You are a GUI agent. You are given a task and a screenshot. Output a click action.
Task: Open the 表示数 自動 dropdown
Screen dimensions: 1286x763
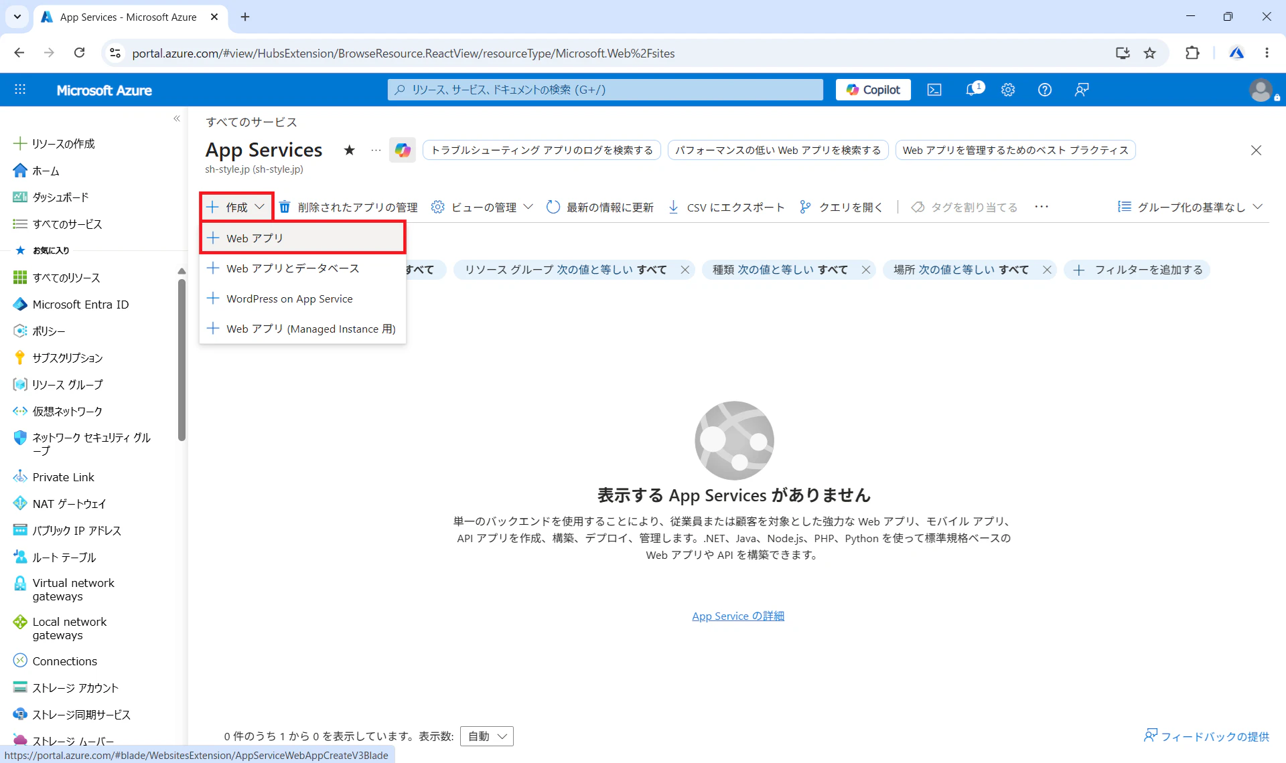[x=487, y=736]
